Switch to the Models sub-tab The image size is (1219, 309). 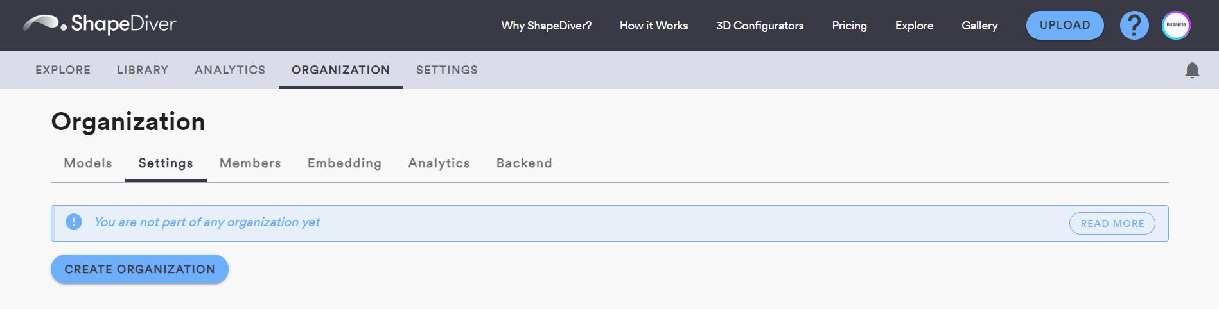click(88, 163)
